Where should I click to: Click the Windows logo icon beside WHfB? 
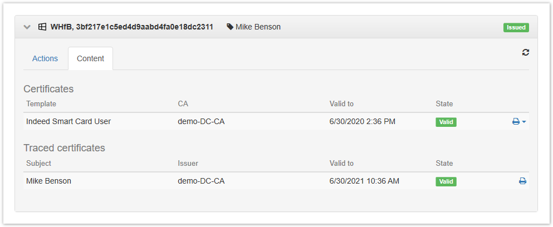[x=42, y=27]
